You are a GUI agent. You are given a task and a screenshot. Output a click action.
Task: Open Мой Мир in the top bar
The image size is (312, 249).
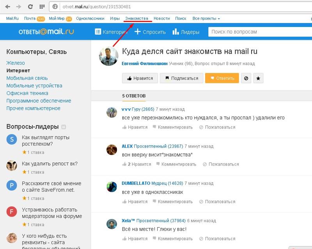click(x=60, y=18)
